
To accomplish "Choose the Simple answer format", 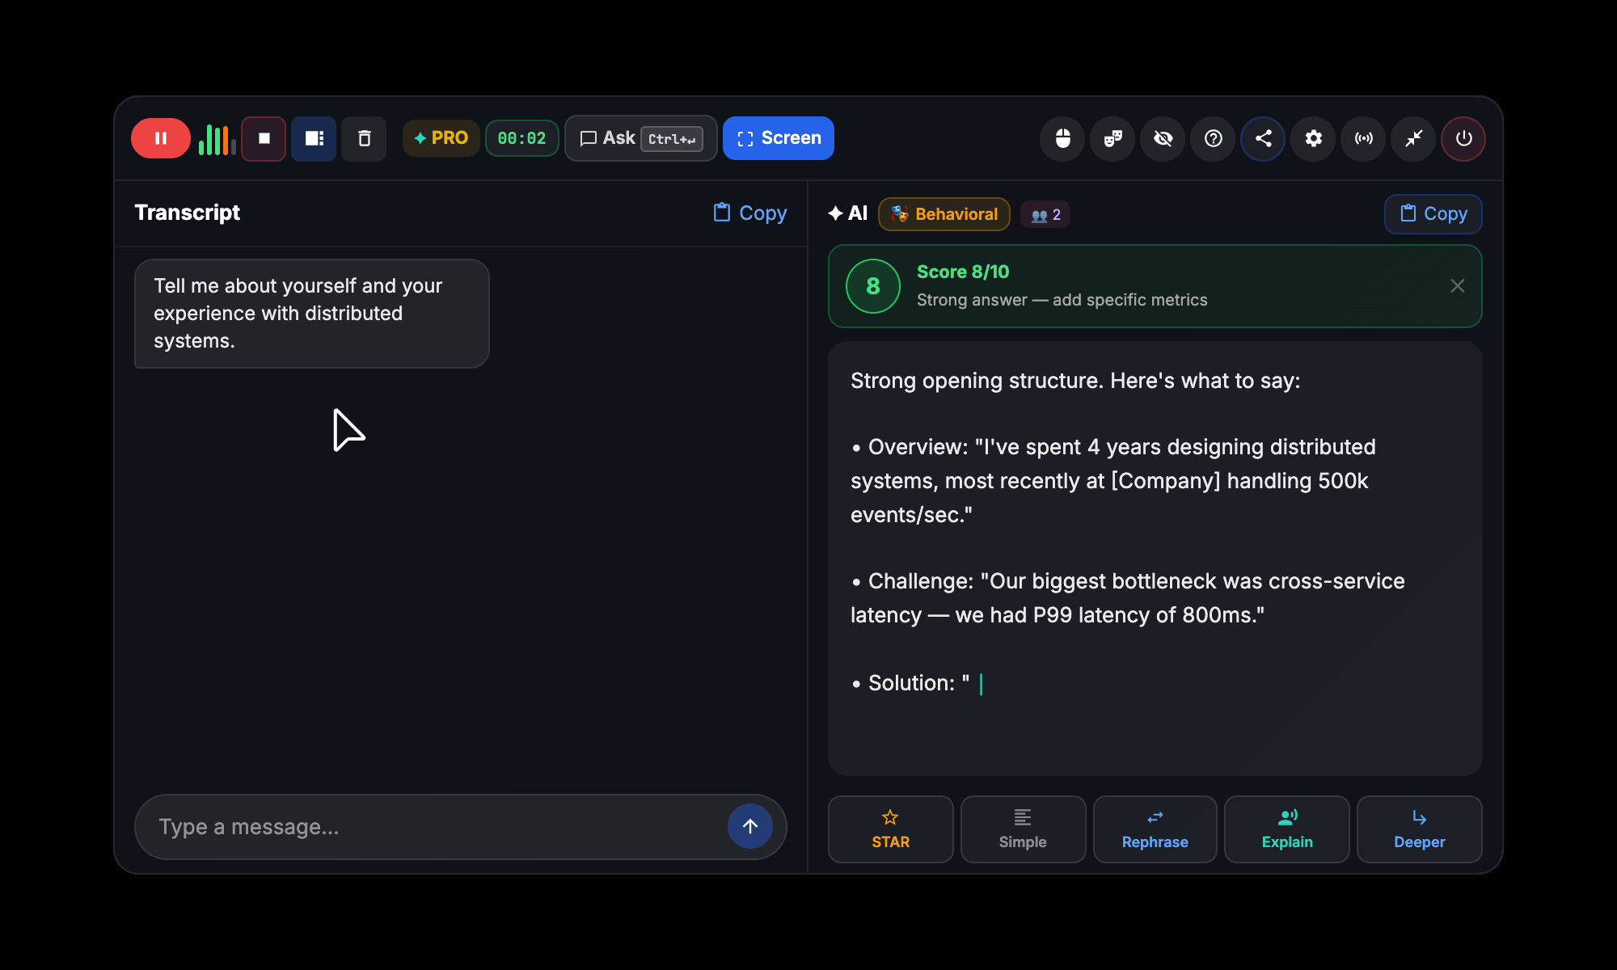I will point(1023,829).
